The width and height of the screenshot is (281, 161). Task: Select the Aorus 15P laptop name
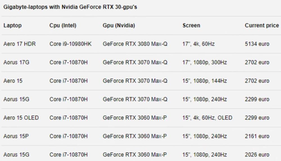(x=16, y=136)
